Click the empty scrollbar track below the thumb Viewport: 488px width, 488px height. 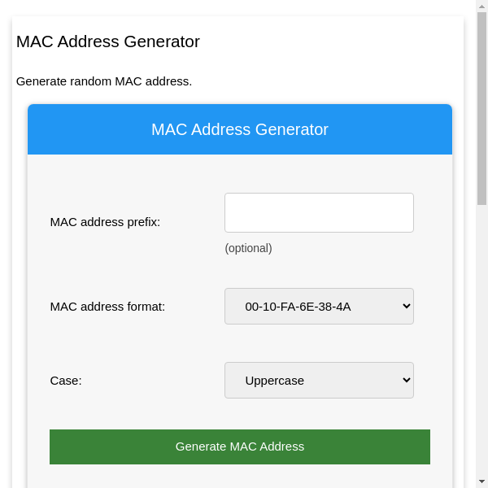(x=481, y=342)
